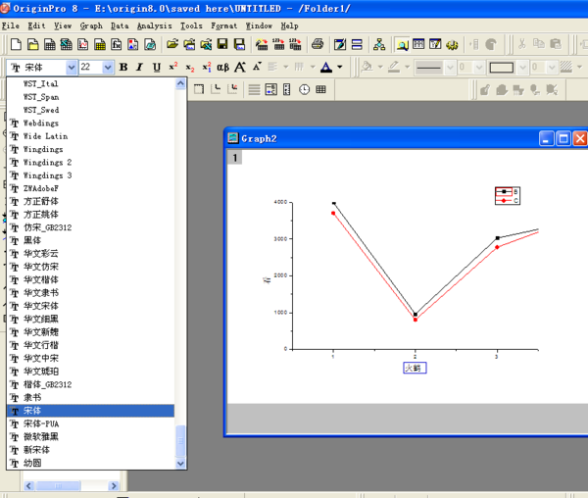
Task: Click the New Notes icon
Action: (x=150, y=44)
